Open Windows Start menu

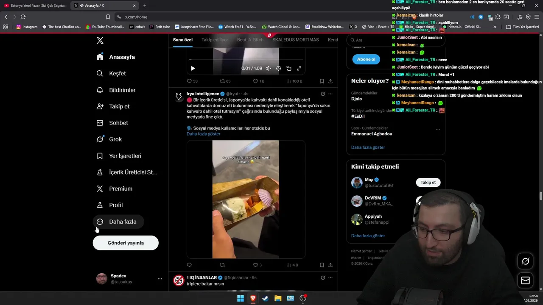241,298
